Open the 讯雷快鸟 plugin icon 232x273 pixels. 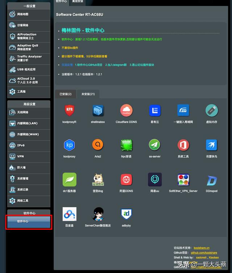coord(211,145)
